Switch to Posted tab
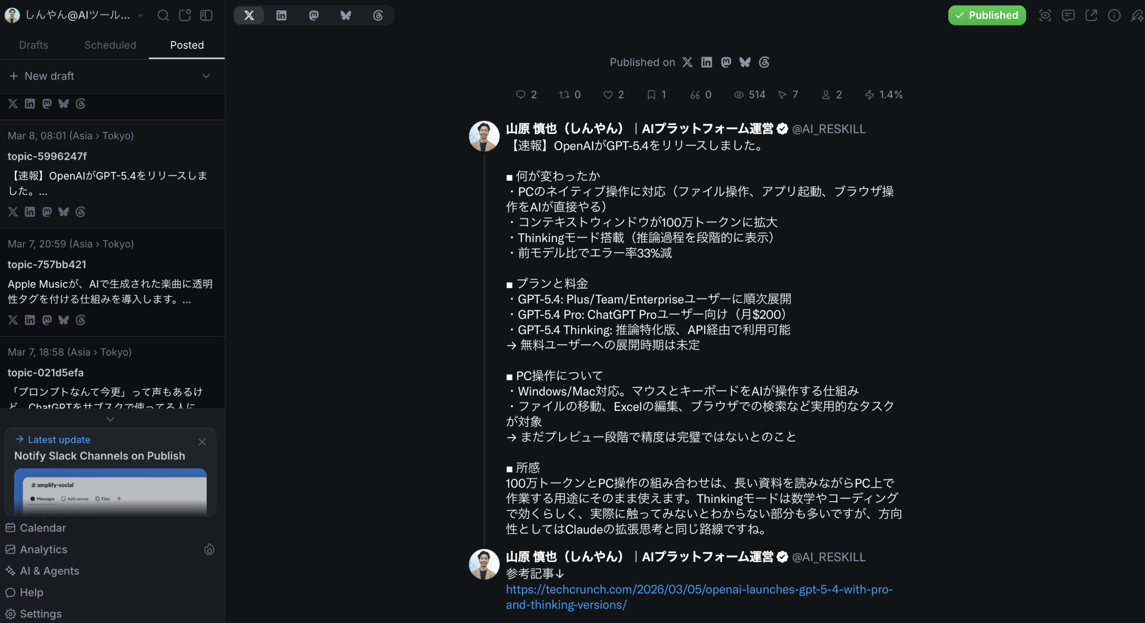Screen dimensions: 1145x623 click(x=187, y=45)
